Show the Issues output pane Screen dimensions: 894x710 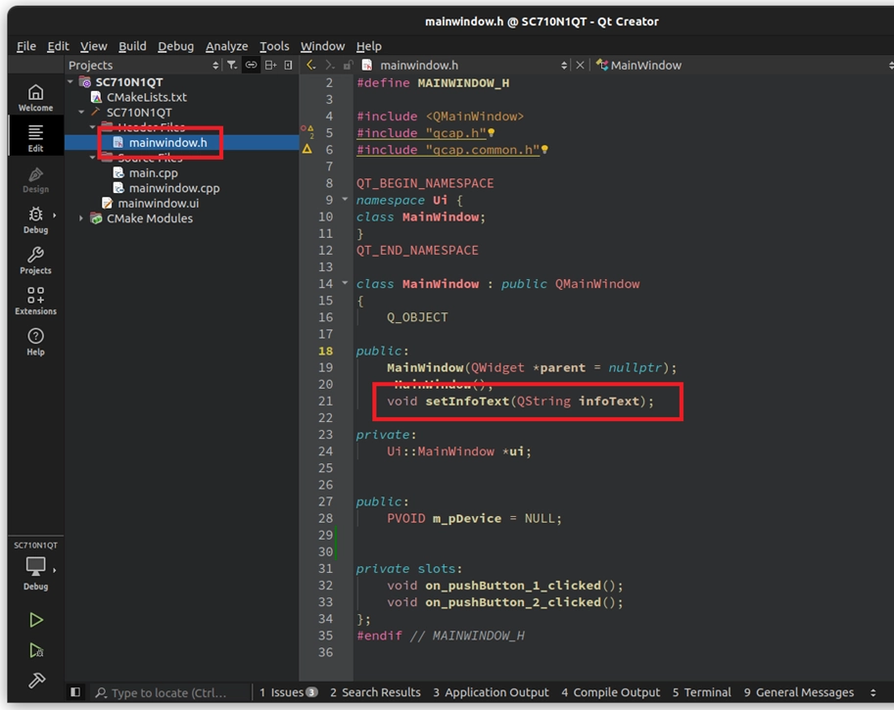coord(288,692)
